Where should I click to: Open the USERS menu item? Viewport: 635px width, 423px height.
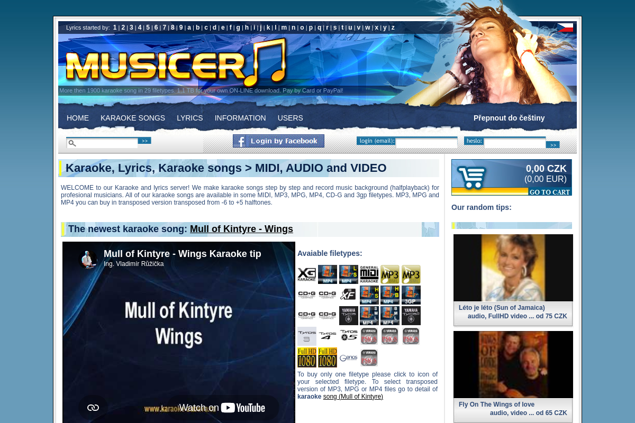pyautogui.click(x=291, y=118)
